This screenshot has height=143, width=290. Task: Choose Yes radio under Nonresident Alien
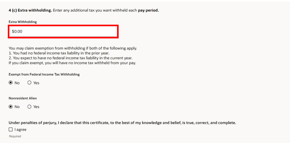[x=29, y=107]
